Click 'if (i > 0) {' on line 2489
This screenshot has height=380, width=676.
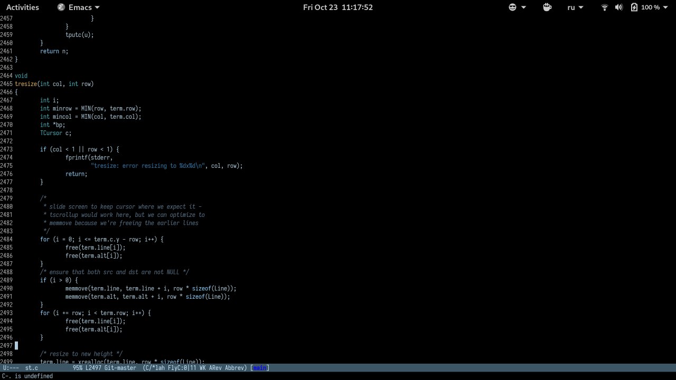click(59, 280)
